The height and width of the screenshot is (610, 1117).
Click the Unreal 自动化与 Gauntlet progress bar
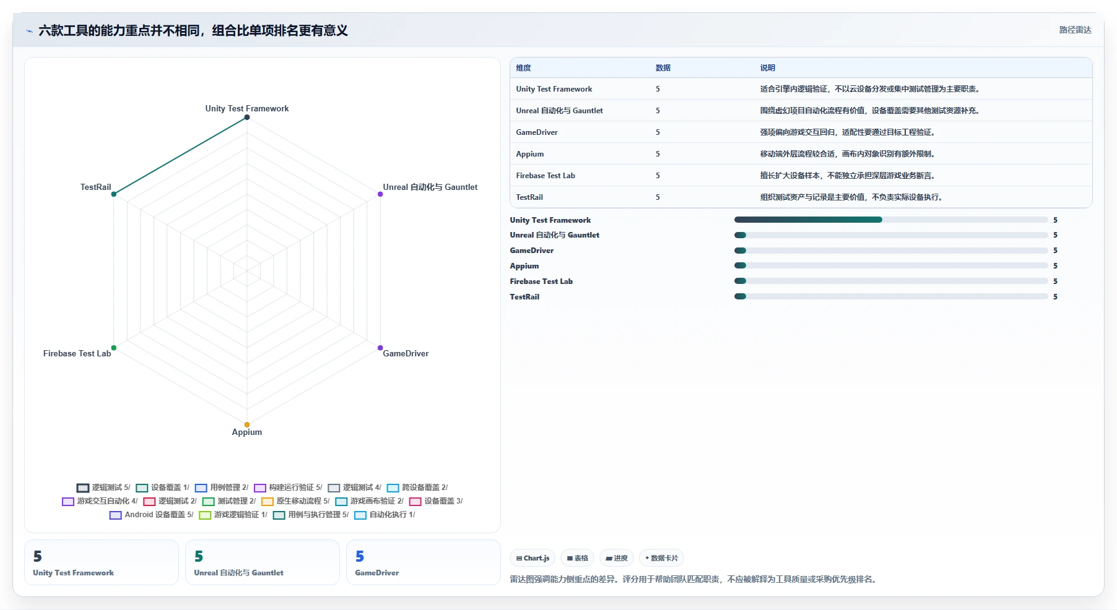[x=891, y=235]
